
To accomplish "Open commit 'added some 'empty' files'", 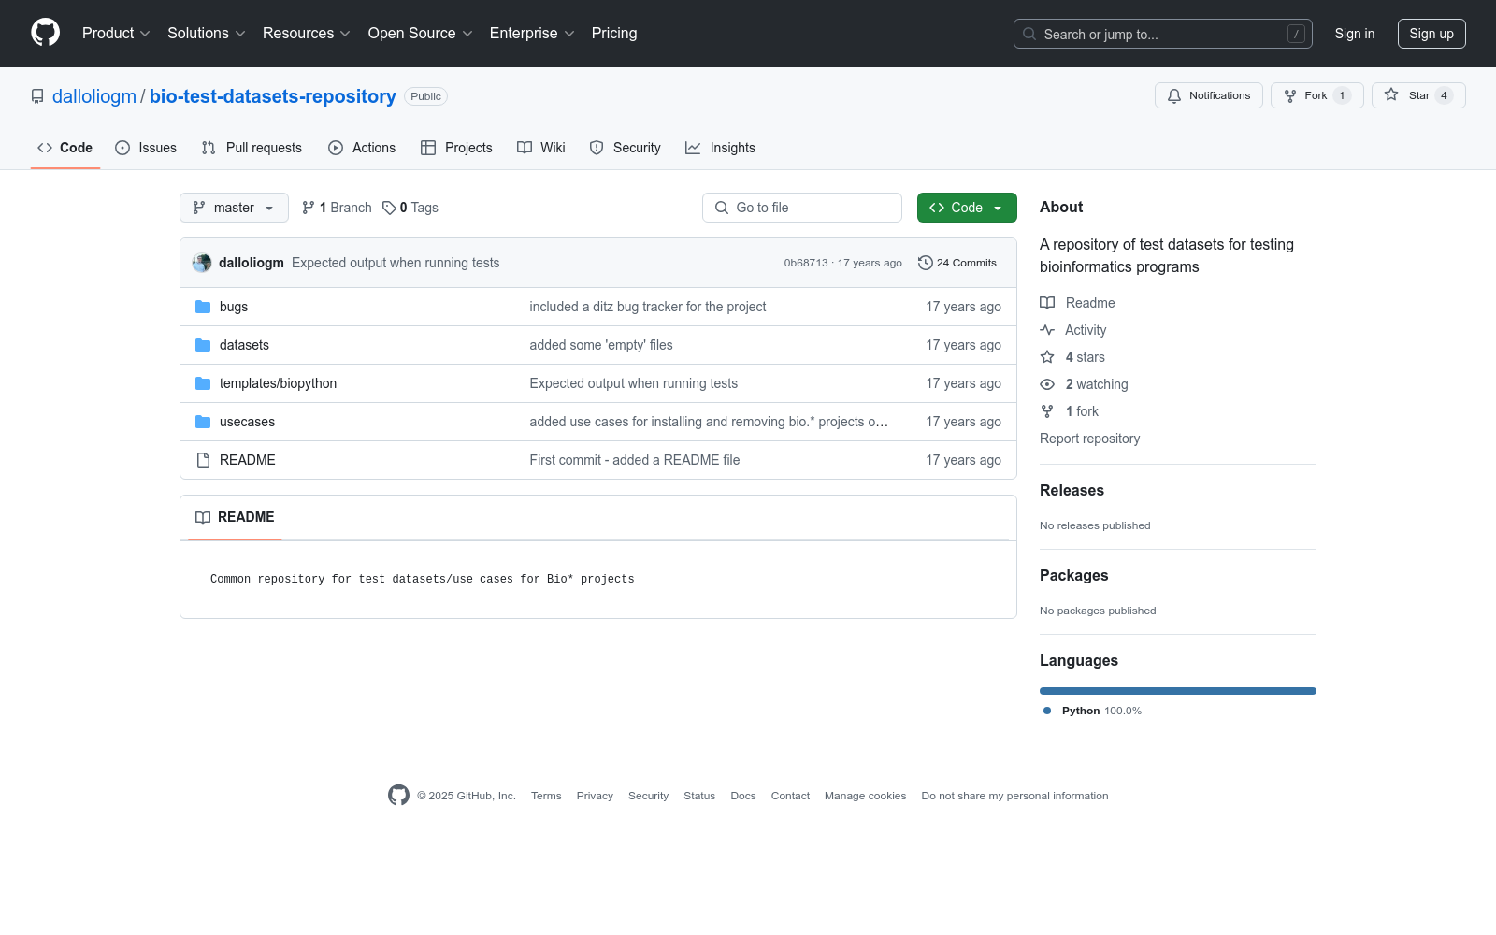I will (601, 345).
